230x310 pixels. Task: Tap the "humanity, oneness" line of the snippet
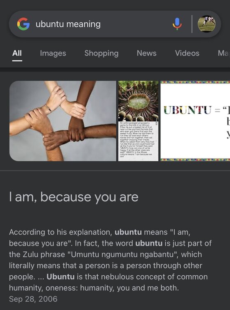click(94, 288)
